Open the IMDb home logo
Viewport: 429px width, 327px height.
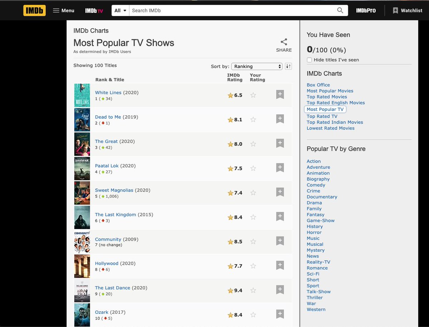[x=35, y=10]
